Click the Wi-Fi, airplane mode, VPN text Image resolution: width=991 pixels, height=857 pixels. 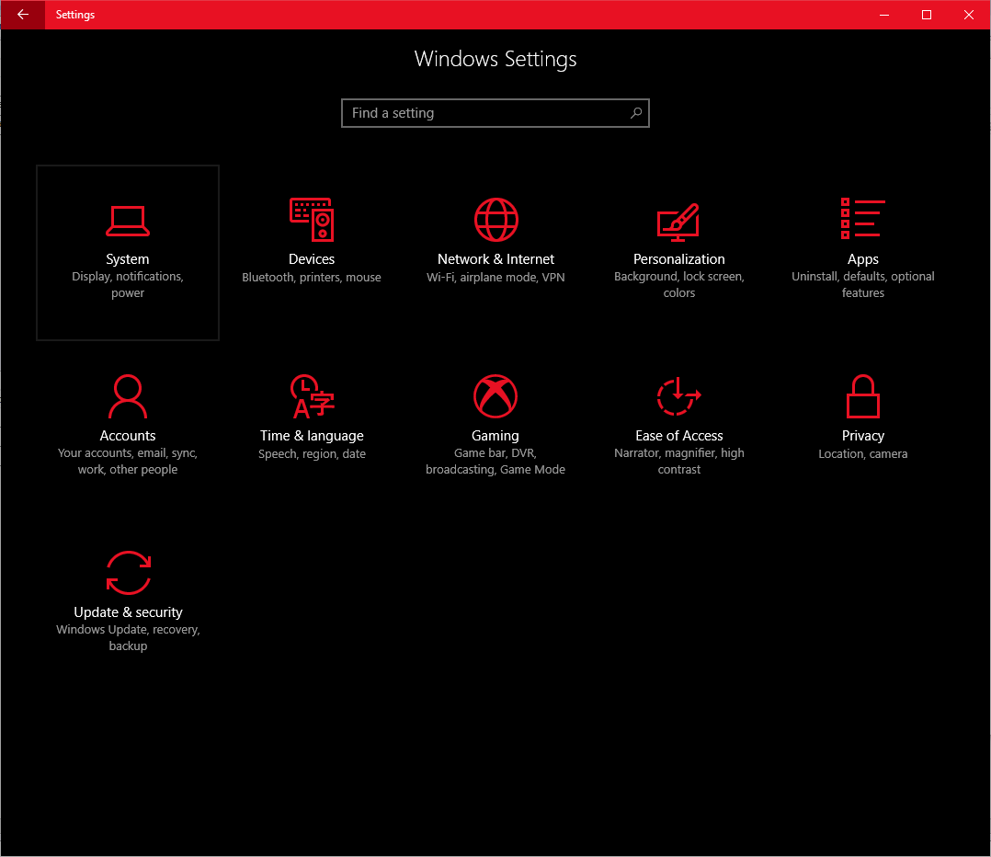[x=495, y=278]
